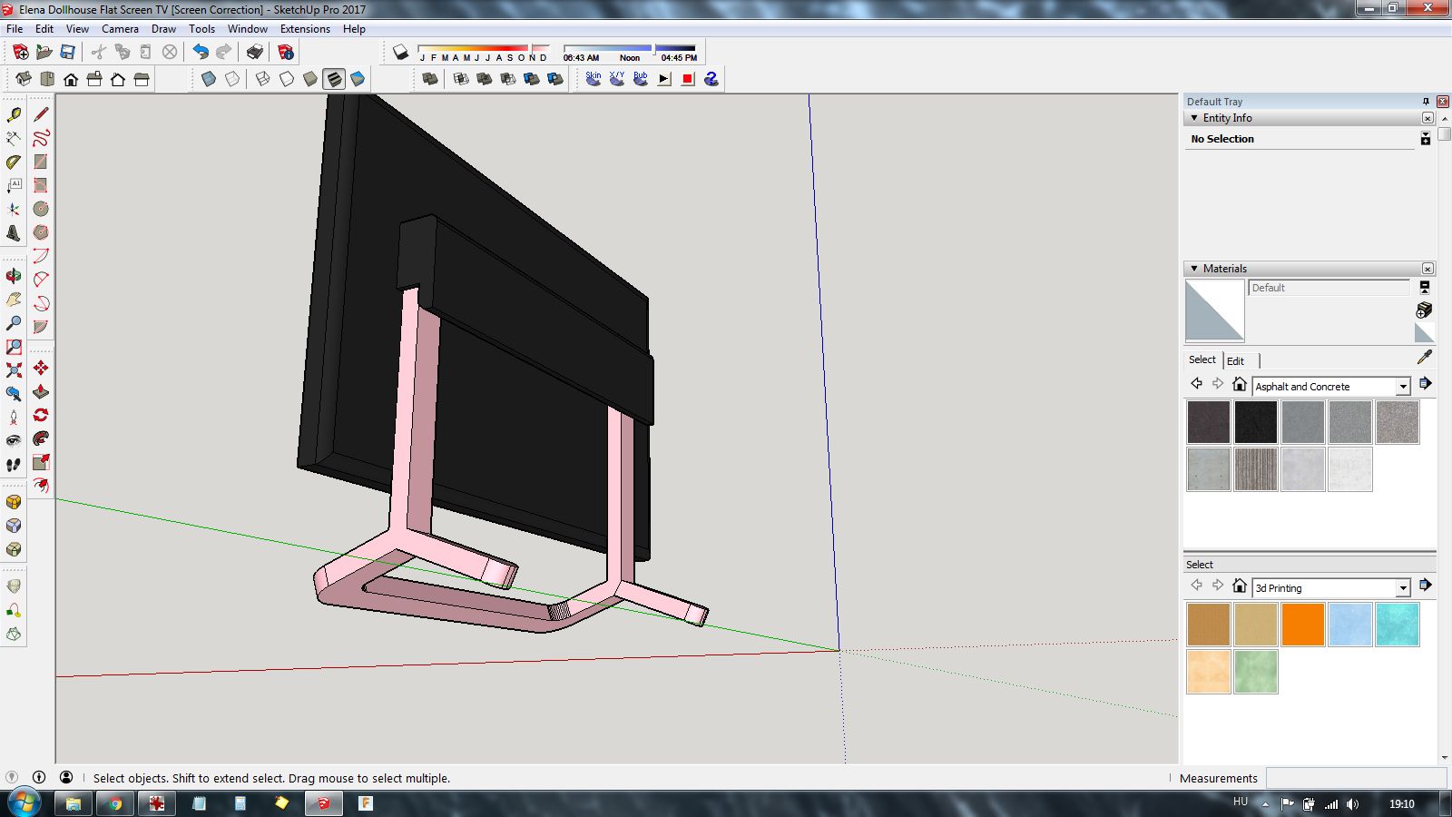
Task: Pick the black asphalt material swatch
Action: [1256, 423]
